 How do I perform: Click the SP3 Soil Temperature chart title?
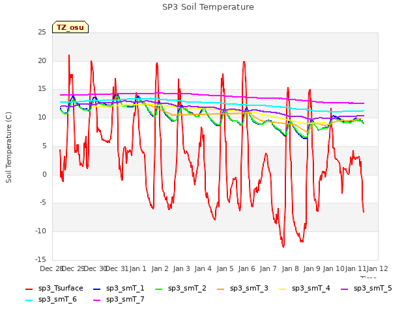pyautogui.click(x=208, y=7)
